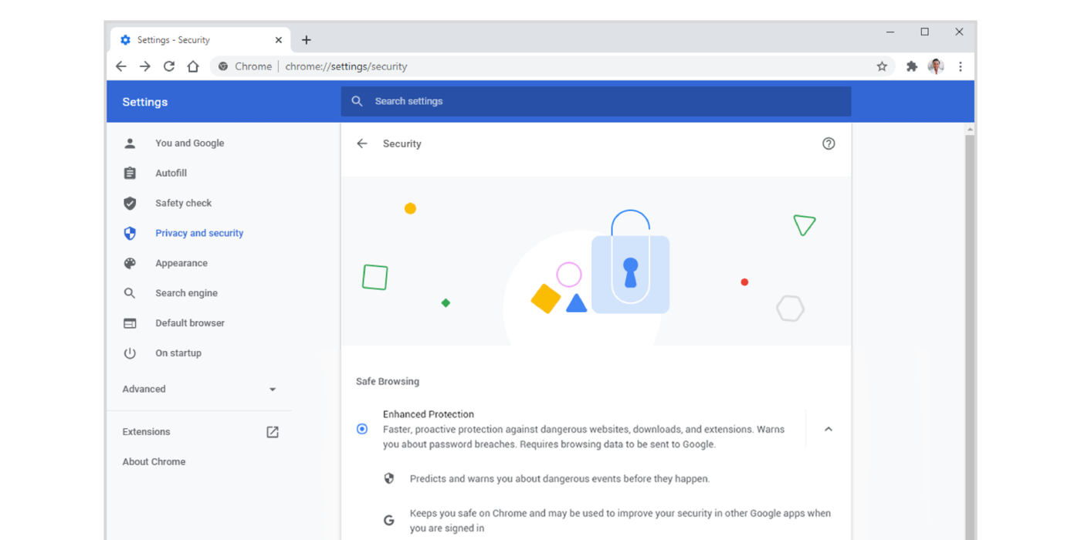Open the extensions puzzle icon in toolbar
1081x540 pixels.
(911, 66)
